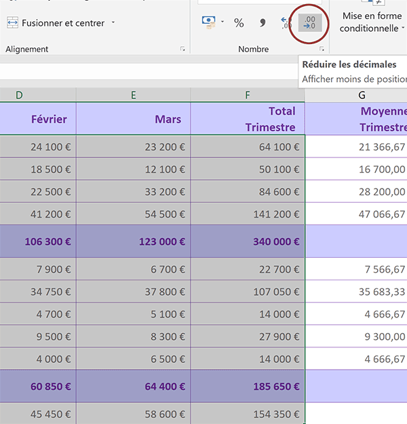Click the Ajouter une décimale icon
The width and height of the screenshot is (407, 424).
286,23
